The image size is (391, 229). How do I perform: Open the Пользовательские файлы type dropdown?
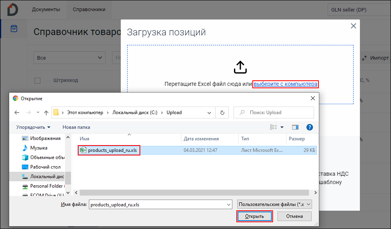(274, 204)
